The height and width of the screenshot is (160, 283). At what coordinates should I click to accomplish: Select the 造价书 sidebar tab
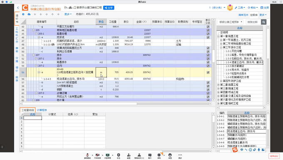pos(17,19)
